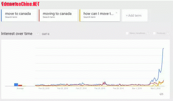This screenshot has height=101, width=173.
Task: Click the Feb 28 date label on axis
Action: (100, 88)
